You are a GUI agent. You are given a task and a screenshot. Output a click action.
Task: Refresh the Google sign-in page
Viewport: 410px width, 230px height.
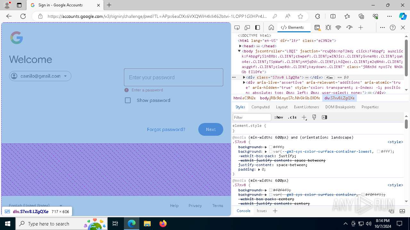click(23, 16)
